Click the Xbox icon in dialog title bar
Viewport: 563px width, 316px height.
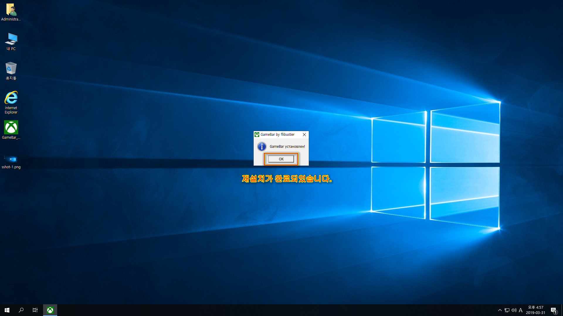coord(257,135)
